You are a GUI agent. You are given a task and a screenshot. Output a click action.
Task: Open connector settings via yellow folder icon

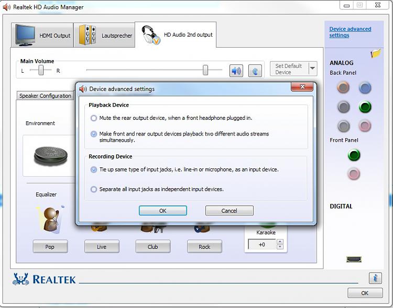pos(376,53)
